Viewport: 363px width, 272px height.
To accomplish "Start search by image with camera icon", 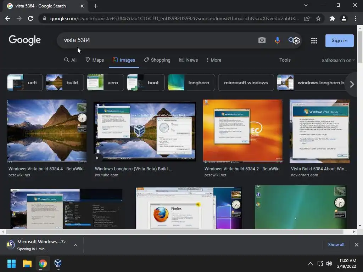I will pos(262,40).
